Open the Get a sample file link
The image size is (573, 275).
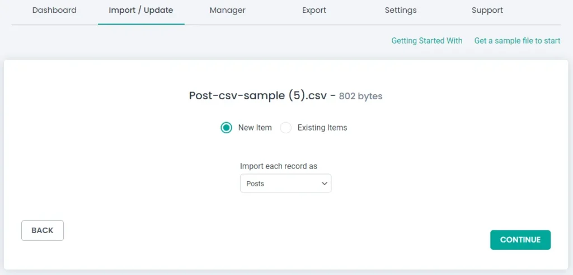click(x=517, y=41)
